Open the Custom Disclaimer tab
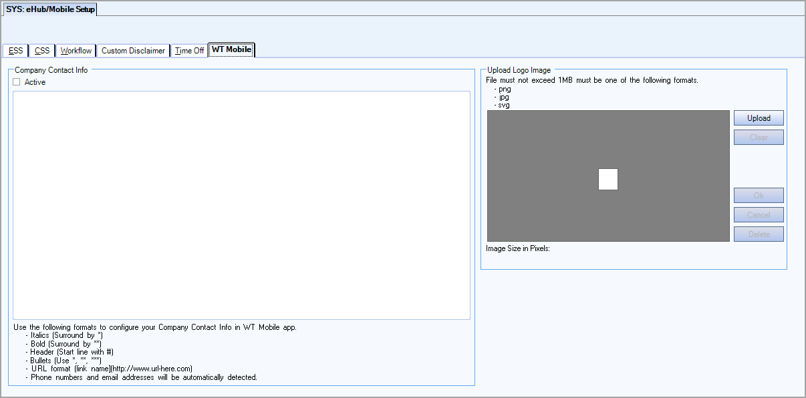The height and width of the screenshot is (398, 806). (x=132, y=50)
